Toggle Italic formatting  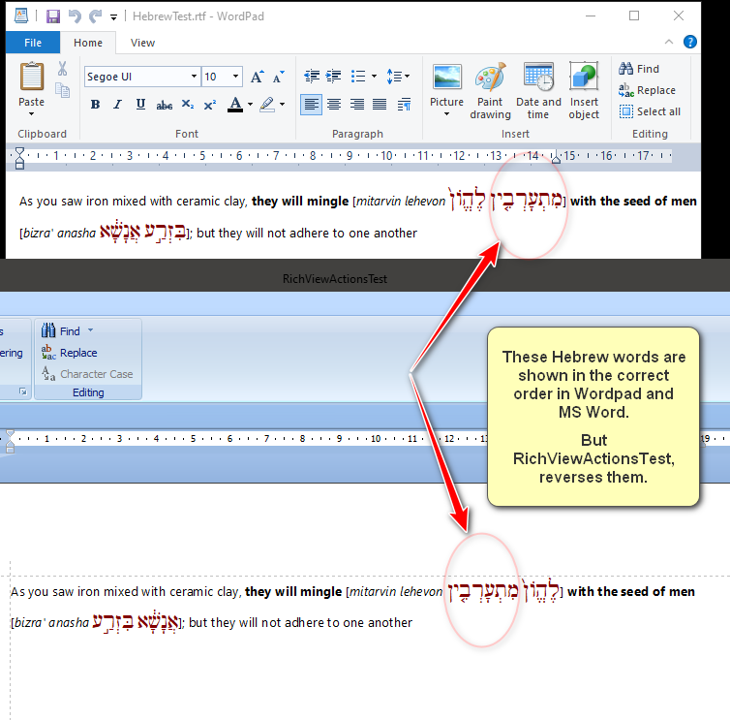click(117, 105)
